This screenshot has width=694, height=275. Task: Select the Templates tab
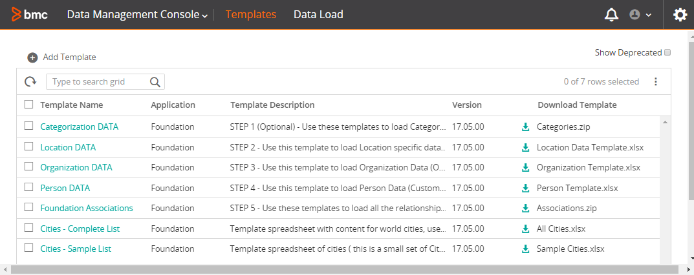point(250,15)
